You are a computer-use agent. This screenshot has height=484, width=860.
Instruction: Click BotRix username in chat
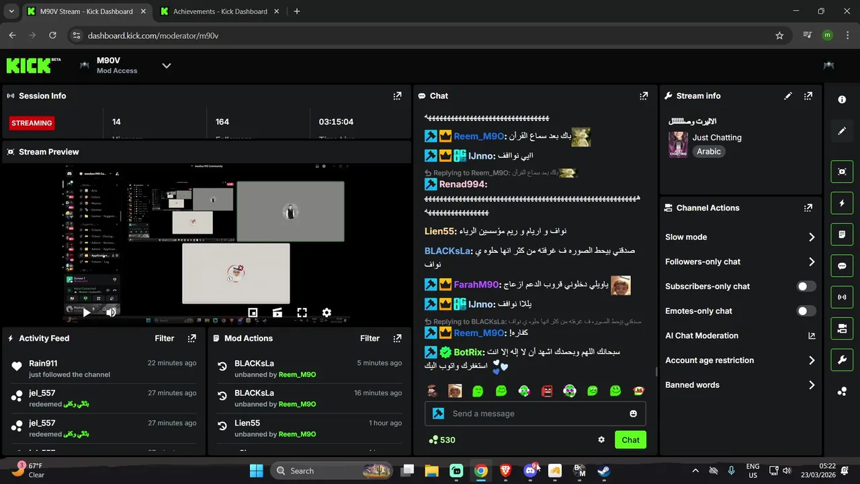[x=468, y=352]
